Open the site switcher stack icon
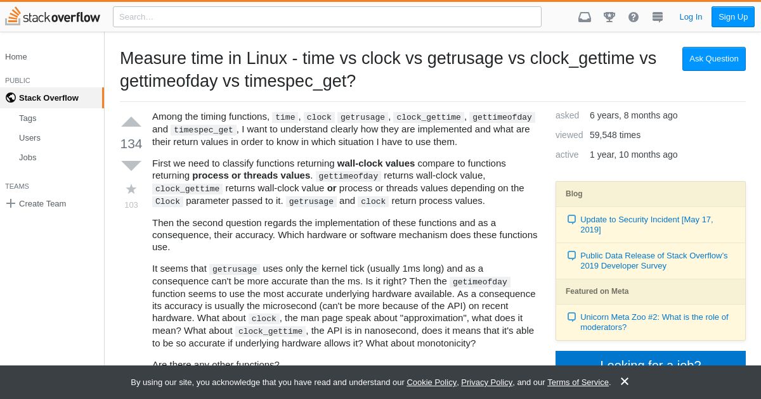The height and width of the screenshot is (399, 761). [658, 17]
